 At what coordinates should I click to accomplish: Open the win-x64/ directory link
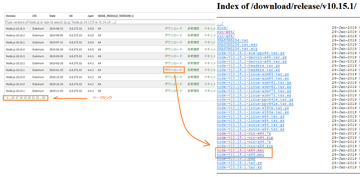point(226,32)
